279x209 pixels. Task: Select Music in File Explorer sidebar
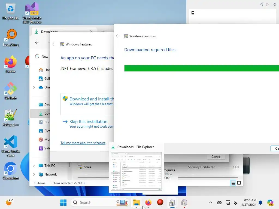[44, 140]
